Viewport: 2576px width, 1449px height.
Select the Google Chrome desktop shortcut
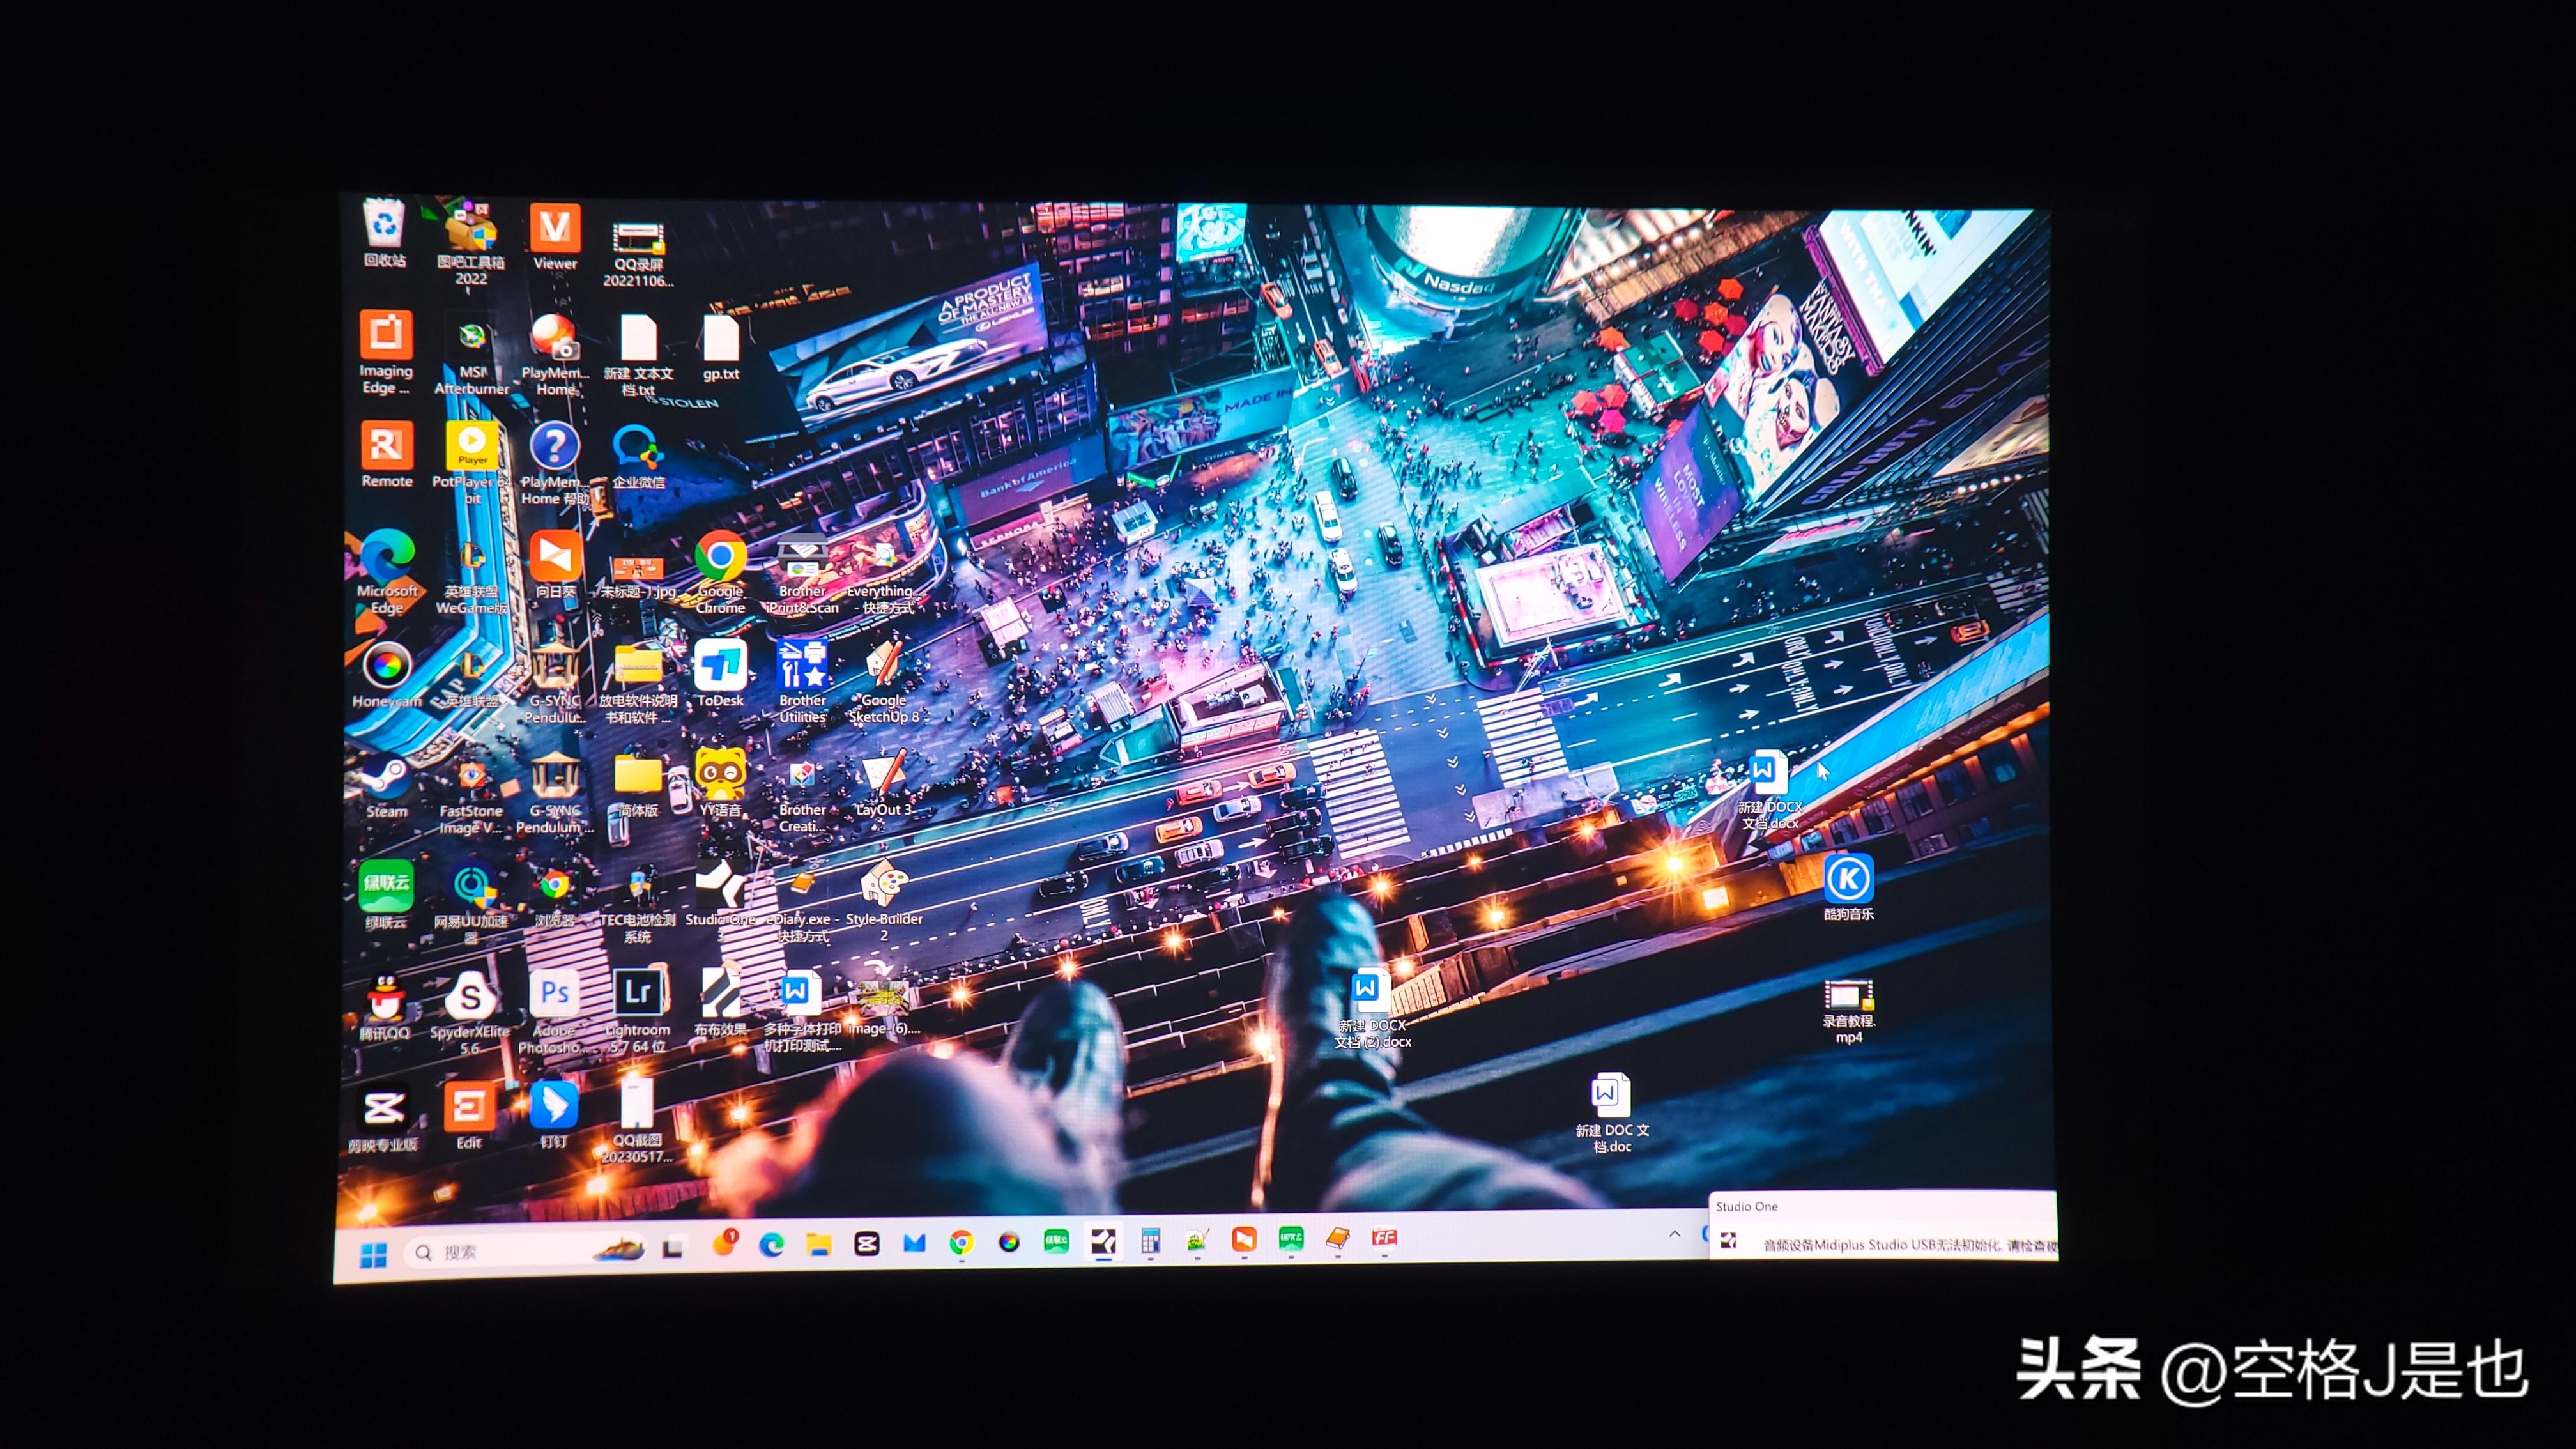point(720,557)
